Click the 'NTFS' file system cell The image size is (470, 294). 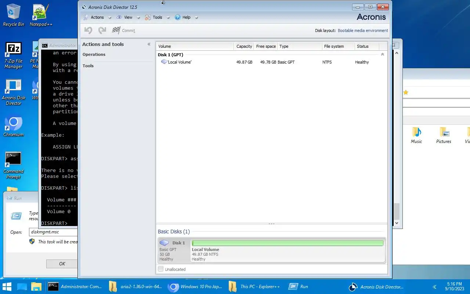(327, 62)
